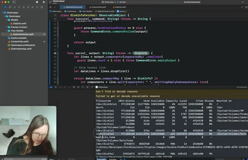The height and width of the screenshot is (160, 248).
Task: Click the Step Over debug icon
Action: click(x=60, y=87)
